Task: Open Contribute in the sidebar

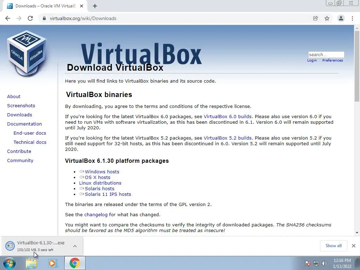Action: [x=19, y=151]
